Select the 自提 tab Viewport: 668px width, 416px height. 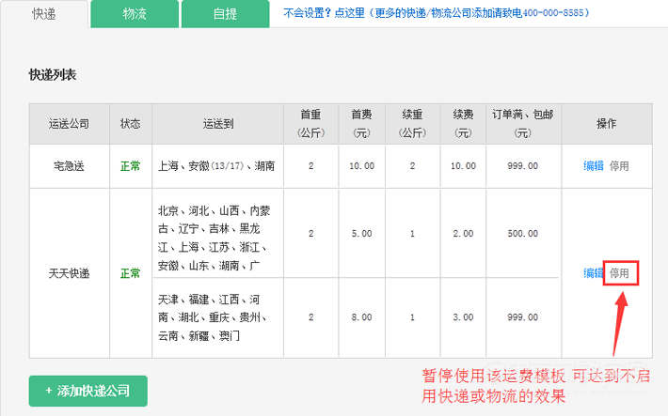(226, 14)
